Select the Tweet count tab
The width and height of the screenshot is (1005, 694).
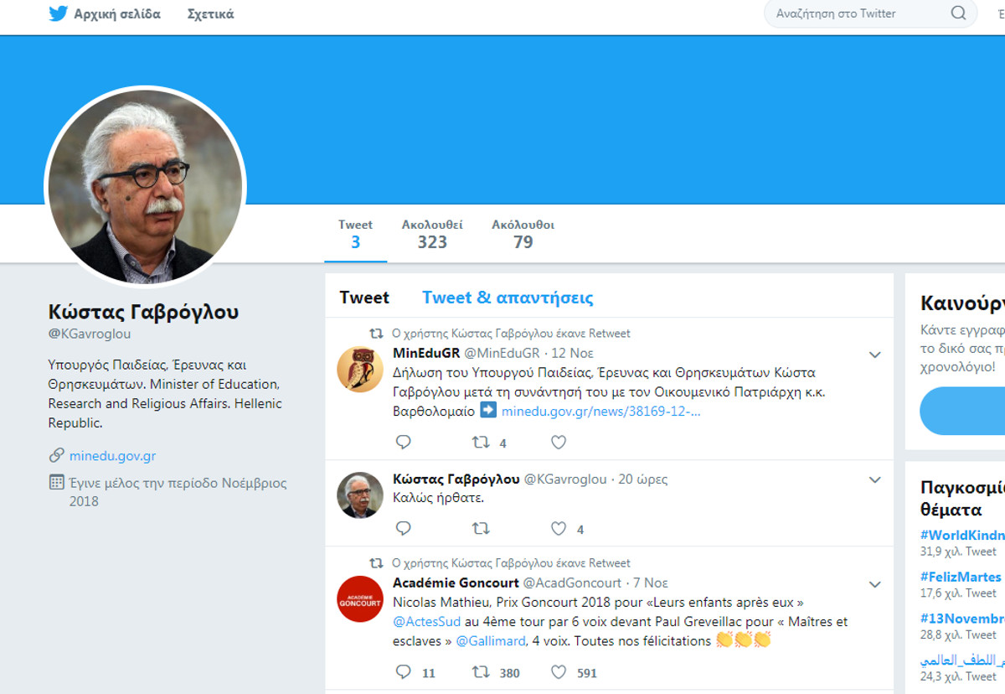pos(356,234)
